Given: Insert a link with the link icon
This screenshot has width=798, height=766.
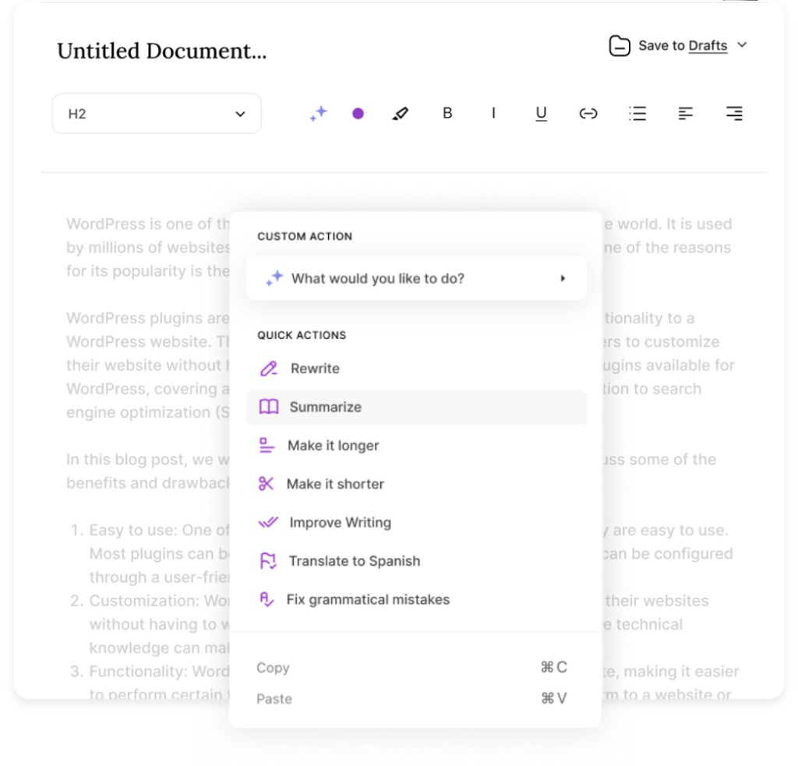Looking at the screenshot, I should 588,114.
